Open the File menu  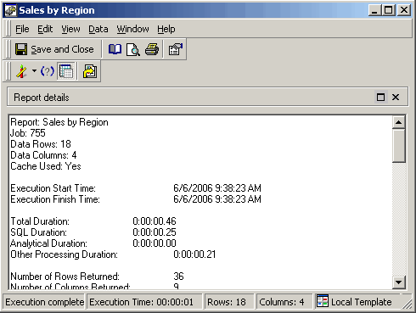[x=22, y=29]
